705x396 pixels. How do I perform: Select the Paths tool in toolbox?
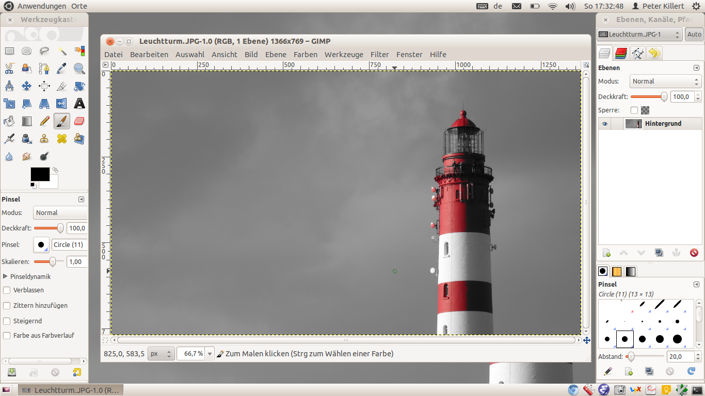pos(44,69)
